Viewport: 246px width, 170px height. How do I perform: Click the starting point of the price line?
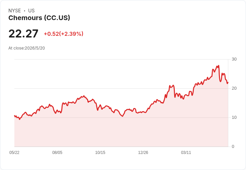click(15, 116)
